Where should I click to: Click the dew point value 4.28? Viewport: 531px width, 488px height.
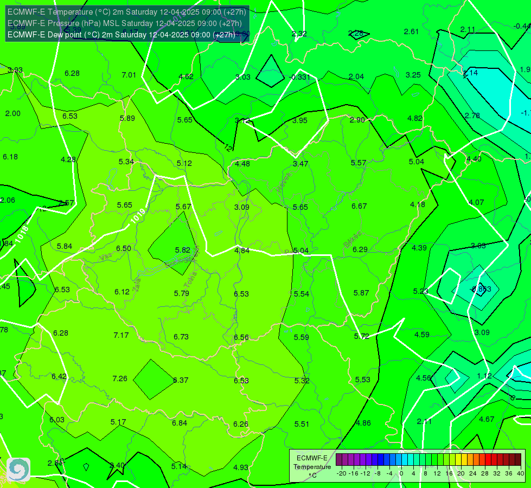click(x=68, y=159)
